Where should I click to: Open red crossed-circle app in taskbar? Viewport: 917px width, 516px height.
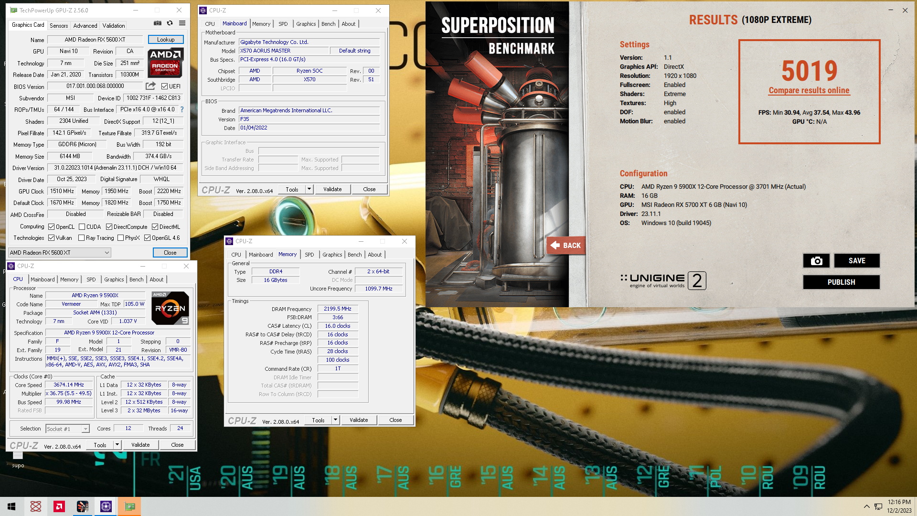pos(35,506)
